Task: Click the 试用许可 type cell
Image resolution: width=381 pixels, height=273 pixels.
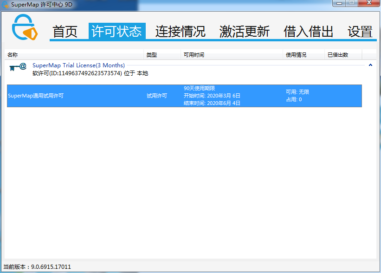Action: pyautogui.click(x=157, y=96)
